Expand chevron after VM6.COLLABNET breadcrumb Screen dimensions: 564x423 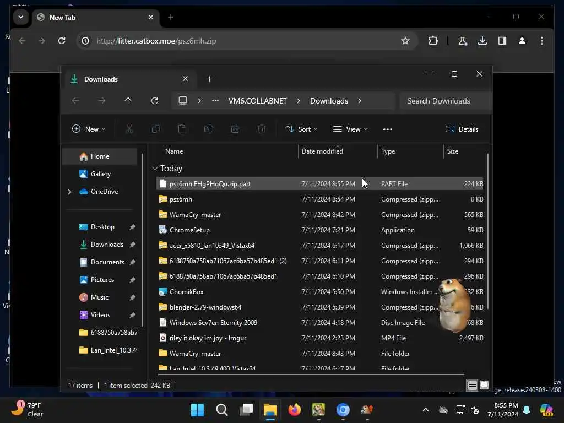299,101
